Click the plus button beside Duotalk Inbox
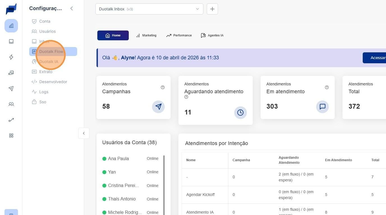 (x=212, y=9)
